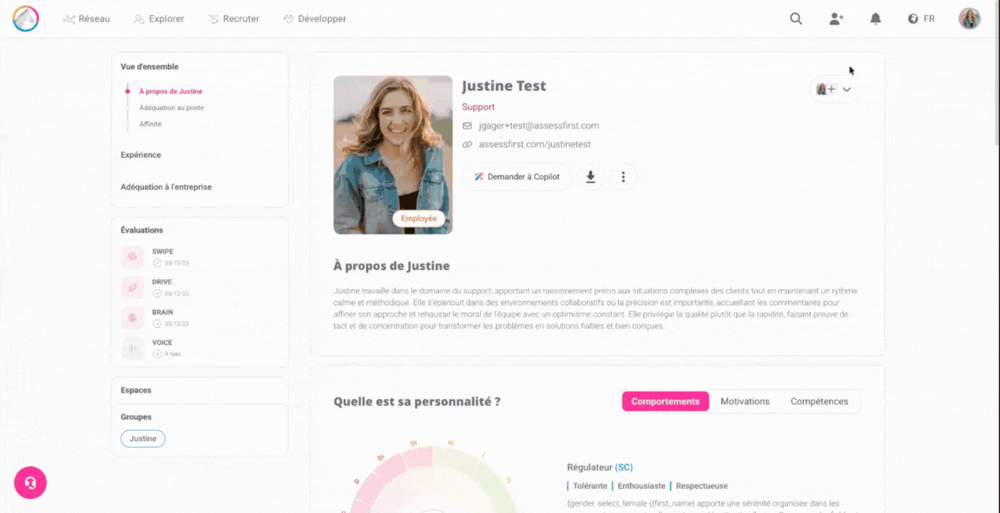The image size is (1000, 513).
Task: Switch to the Compétences tab
Action: 819,401
